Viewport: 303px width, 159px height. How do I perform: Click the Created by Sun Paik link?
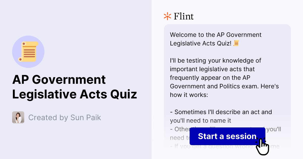pyautogui.click(x=64, y=117)
